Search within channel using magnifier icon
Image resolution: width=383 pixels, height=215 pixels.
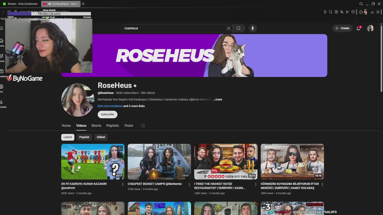(143, 126)
